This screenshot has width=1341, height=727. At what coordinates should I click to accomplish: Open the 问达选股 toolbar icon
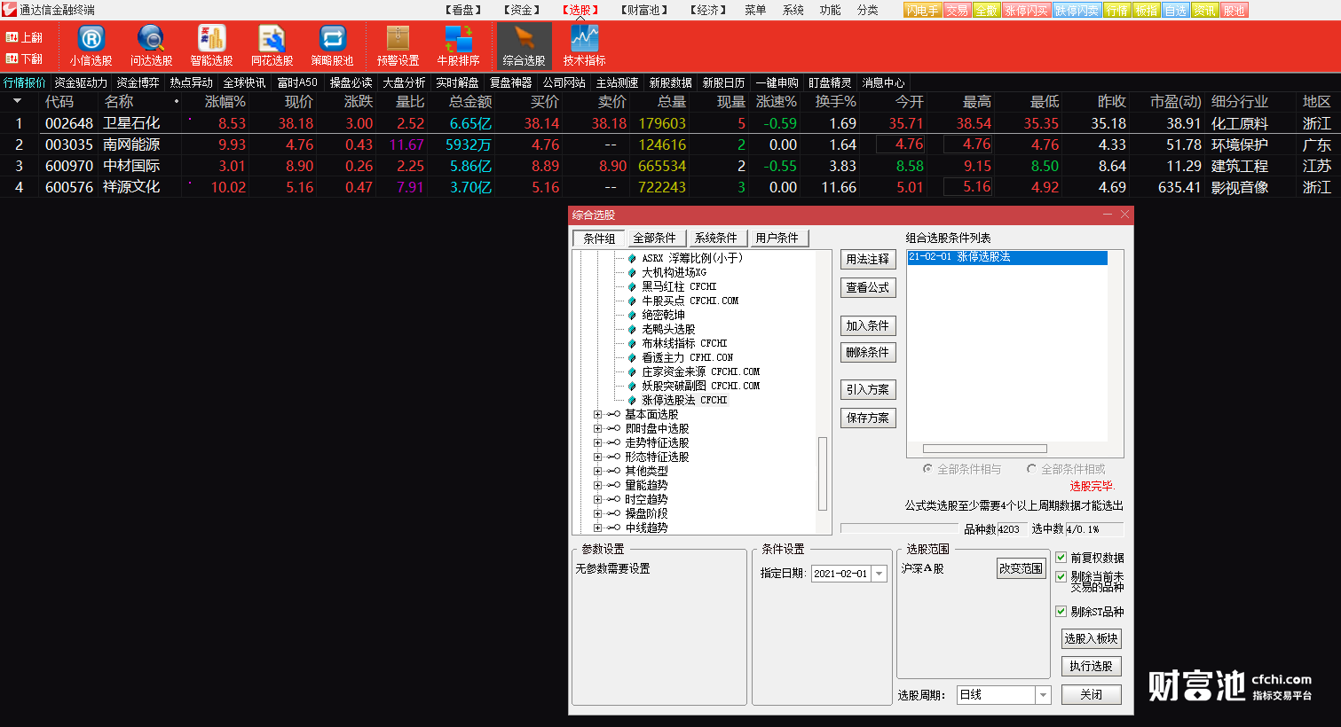pos(151,45)
